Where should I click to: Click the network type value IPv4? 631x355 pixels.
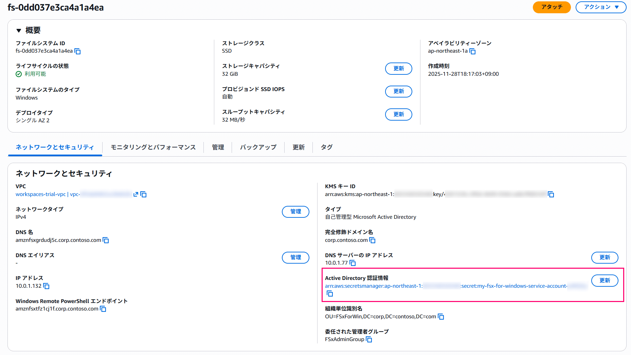(21, 217)
